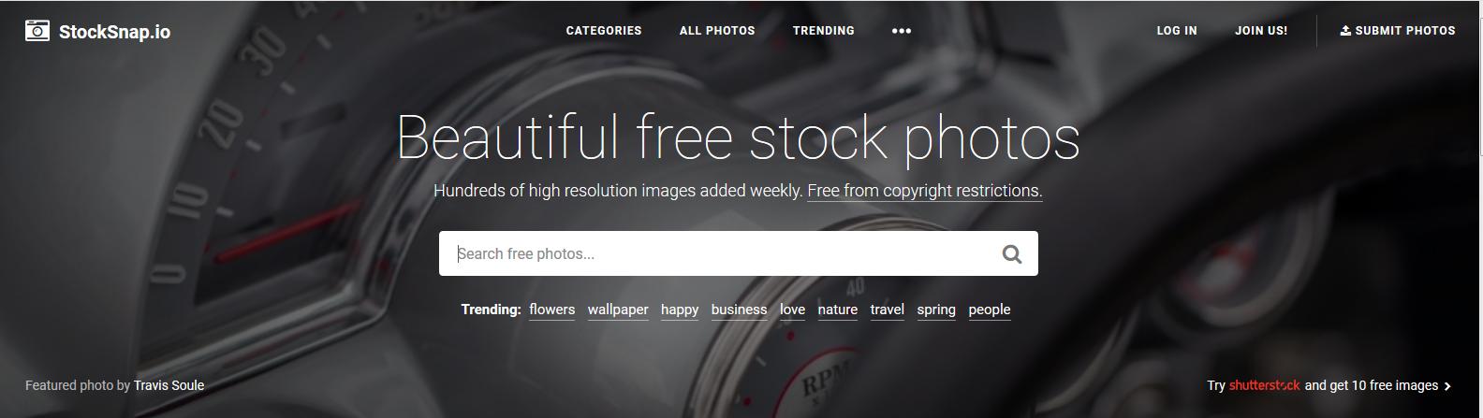Select the people trending tag
The height and width of the screenshot is (418, 1483).
pyautogui.click(x=990, y=310)
